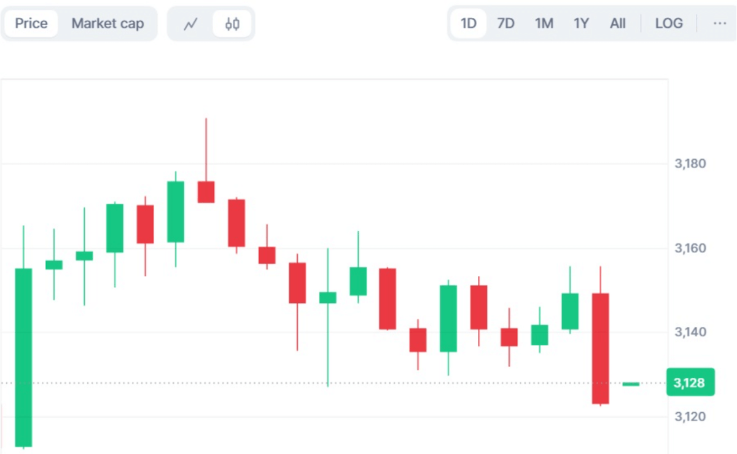The width and height of the screenshot is (737, 454).
Task: Select the 1D timeframe
Action: 469,23
